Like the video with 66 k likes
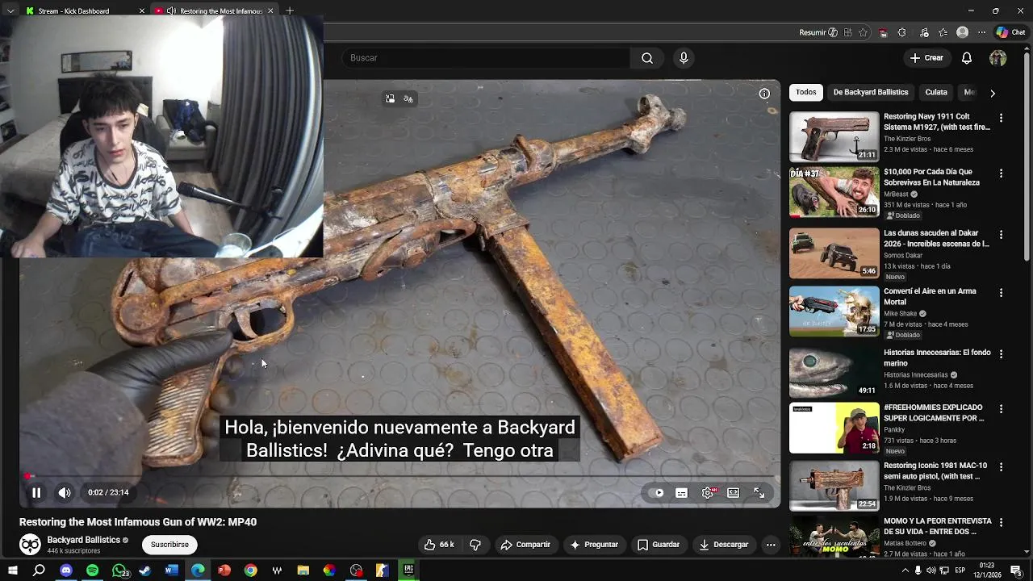Screen dimensions: 1033x581 (439, 545)
